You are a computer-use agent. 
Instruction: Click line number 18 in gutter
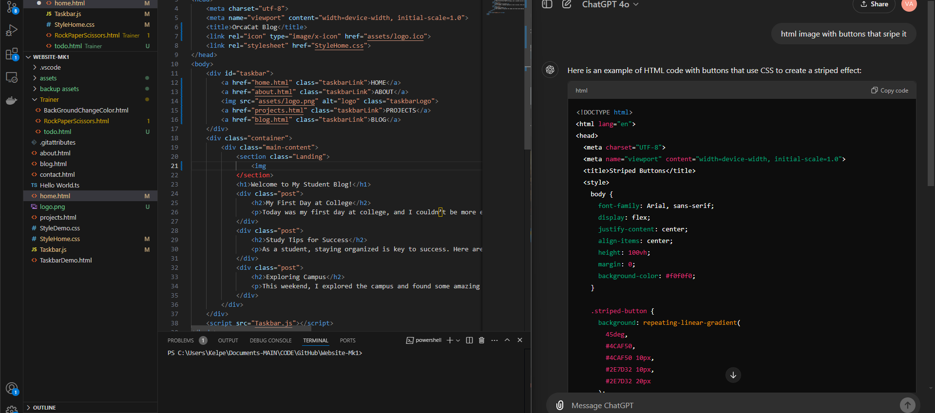pyautogui.click(x=174, y=138)
